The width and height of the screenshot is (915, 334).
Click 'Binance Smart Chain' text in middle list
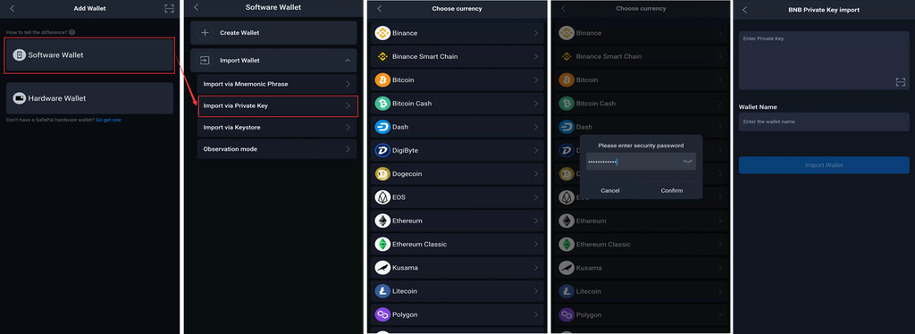(424, 56)
